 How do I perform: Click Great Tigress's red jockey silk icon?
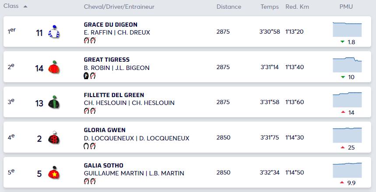[x=54, y=67]
